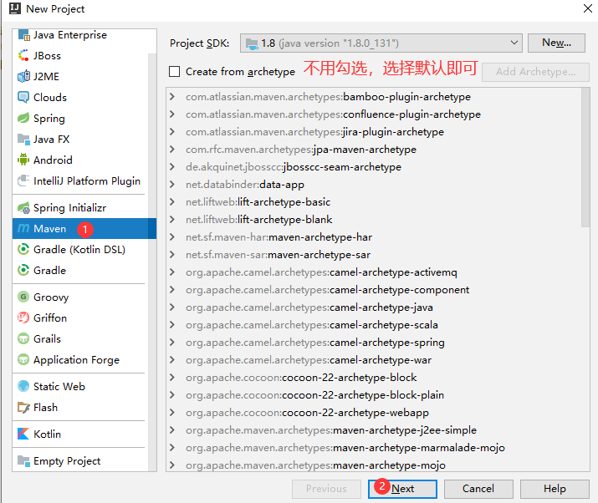
Task: Close the New Project dialog
Action: [588, 8]
